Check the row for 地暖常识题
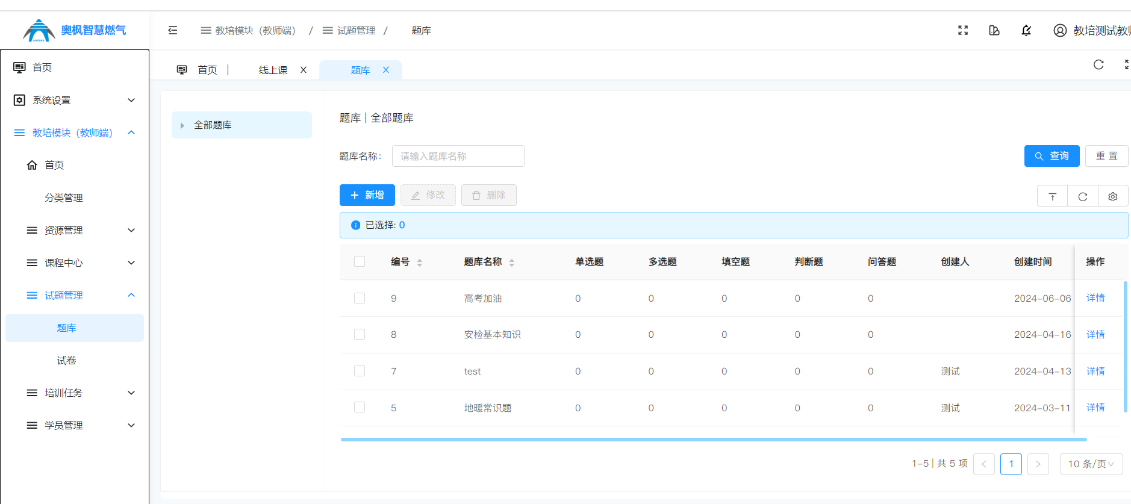This screenshot has width=1131, height=504. (360, 407)
